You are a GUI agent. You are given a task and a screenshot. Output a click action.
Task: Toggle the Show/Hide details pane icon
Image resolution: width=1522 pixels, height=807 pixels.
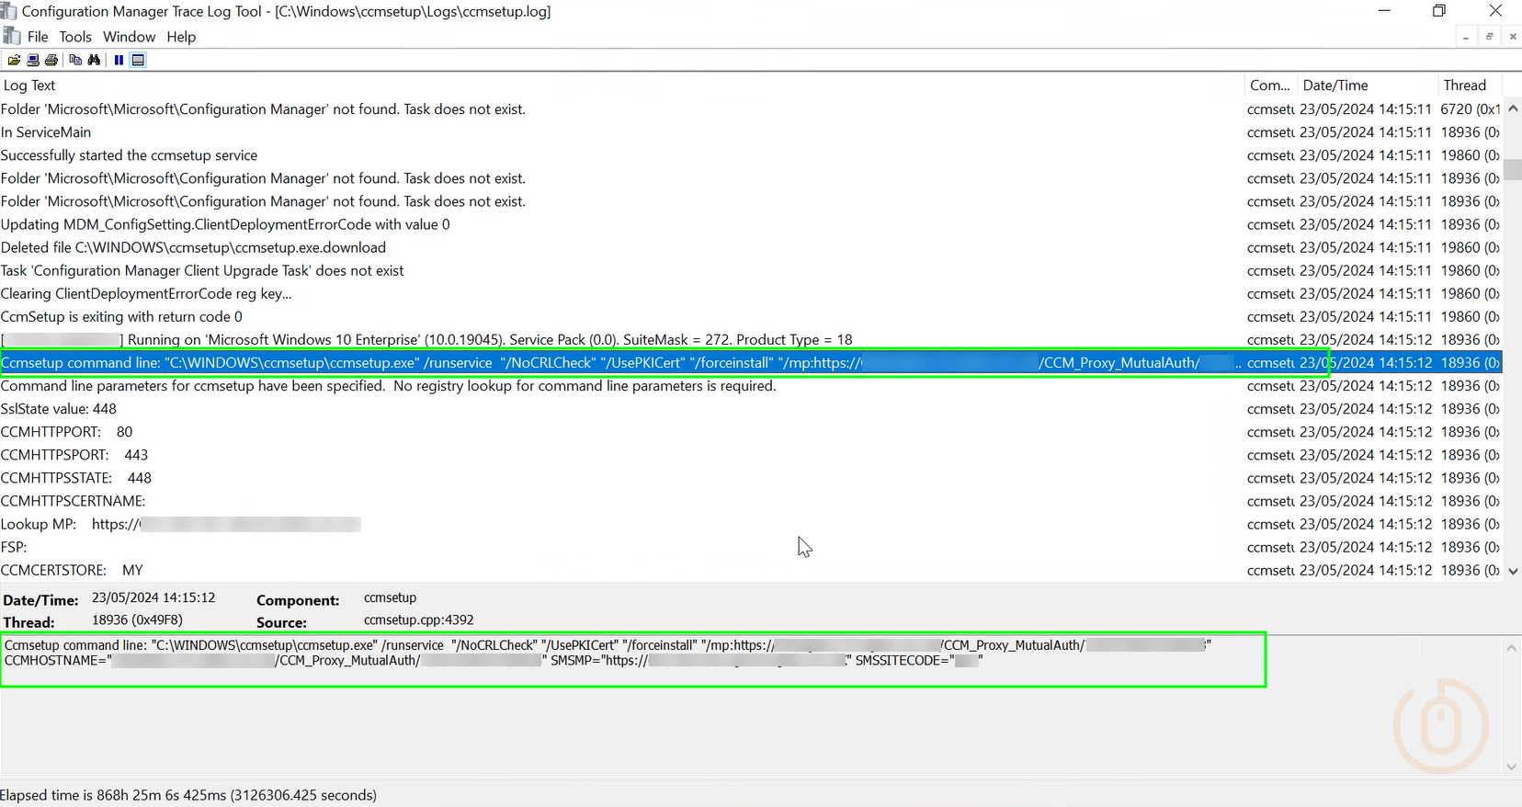[138, 60]
